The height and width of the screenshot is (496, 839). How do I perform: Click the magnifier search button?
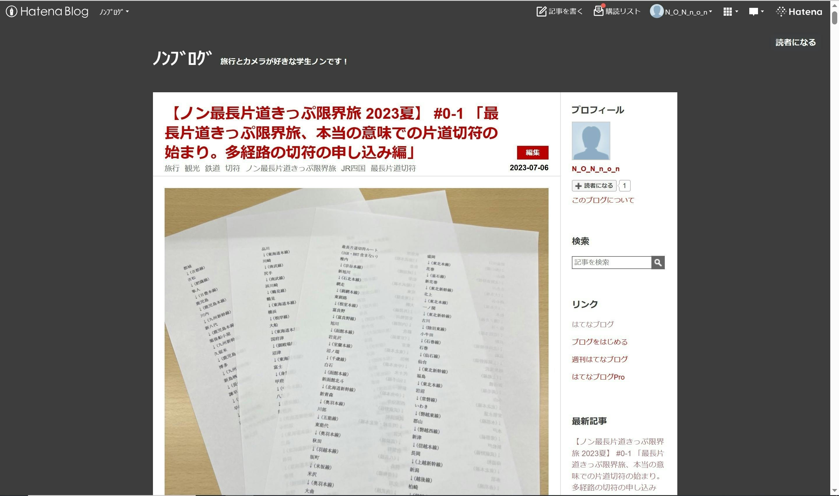[658, 262]
